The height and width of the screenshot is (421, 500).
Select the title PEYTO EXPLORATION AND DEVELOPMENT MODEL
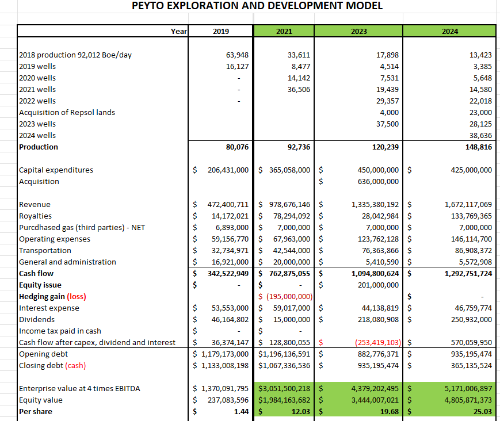pos(257,6)
